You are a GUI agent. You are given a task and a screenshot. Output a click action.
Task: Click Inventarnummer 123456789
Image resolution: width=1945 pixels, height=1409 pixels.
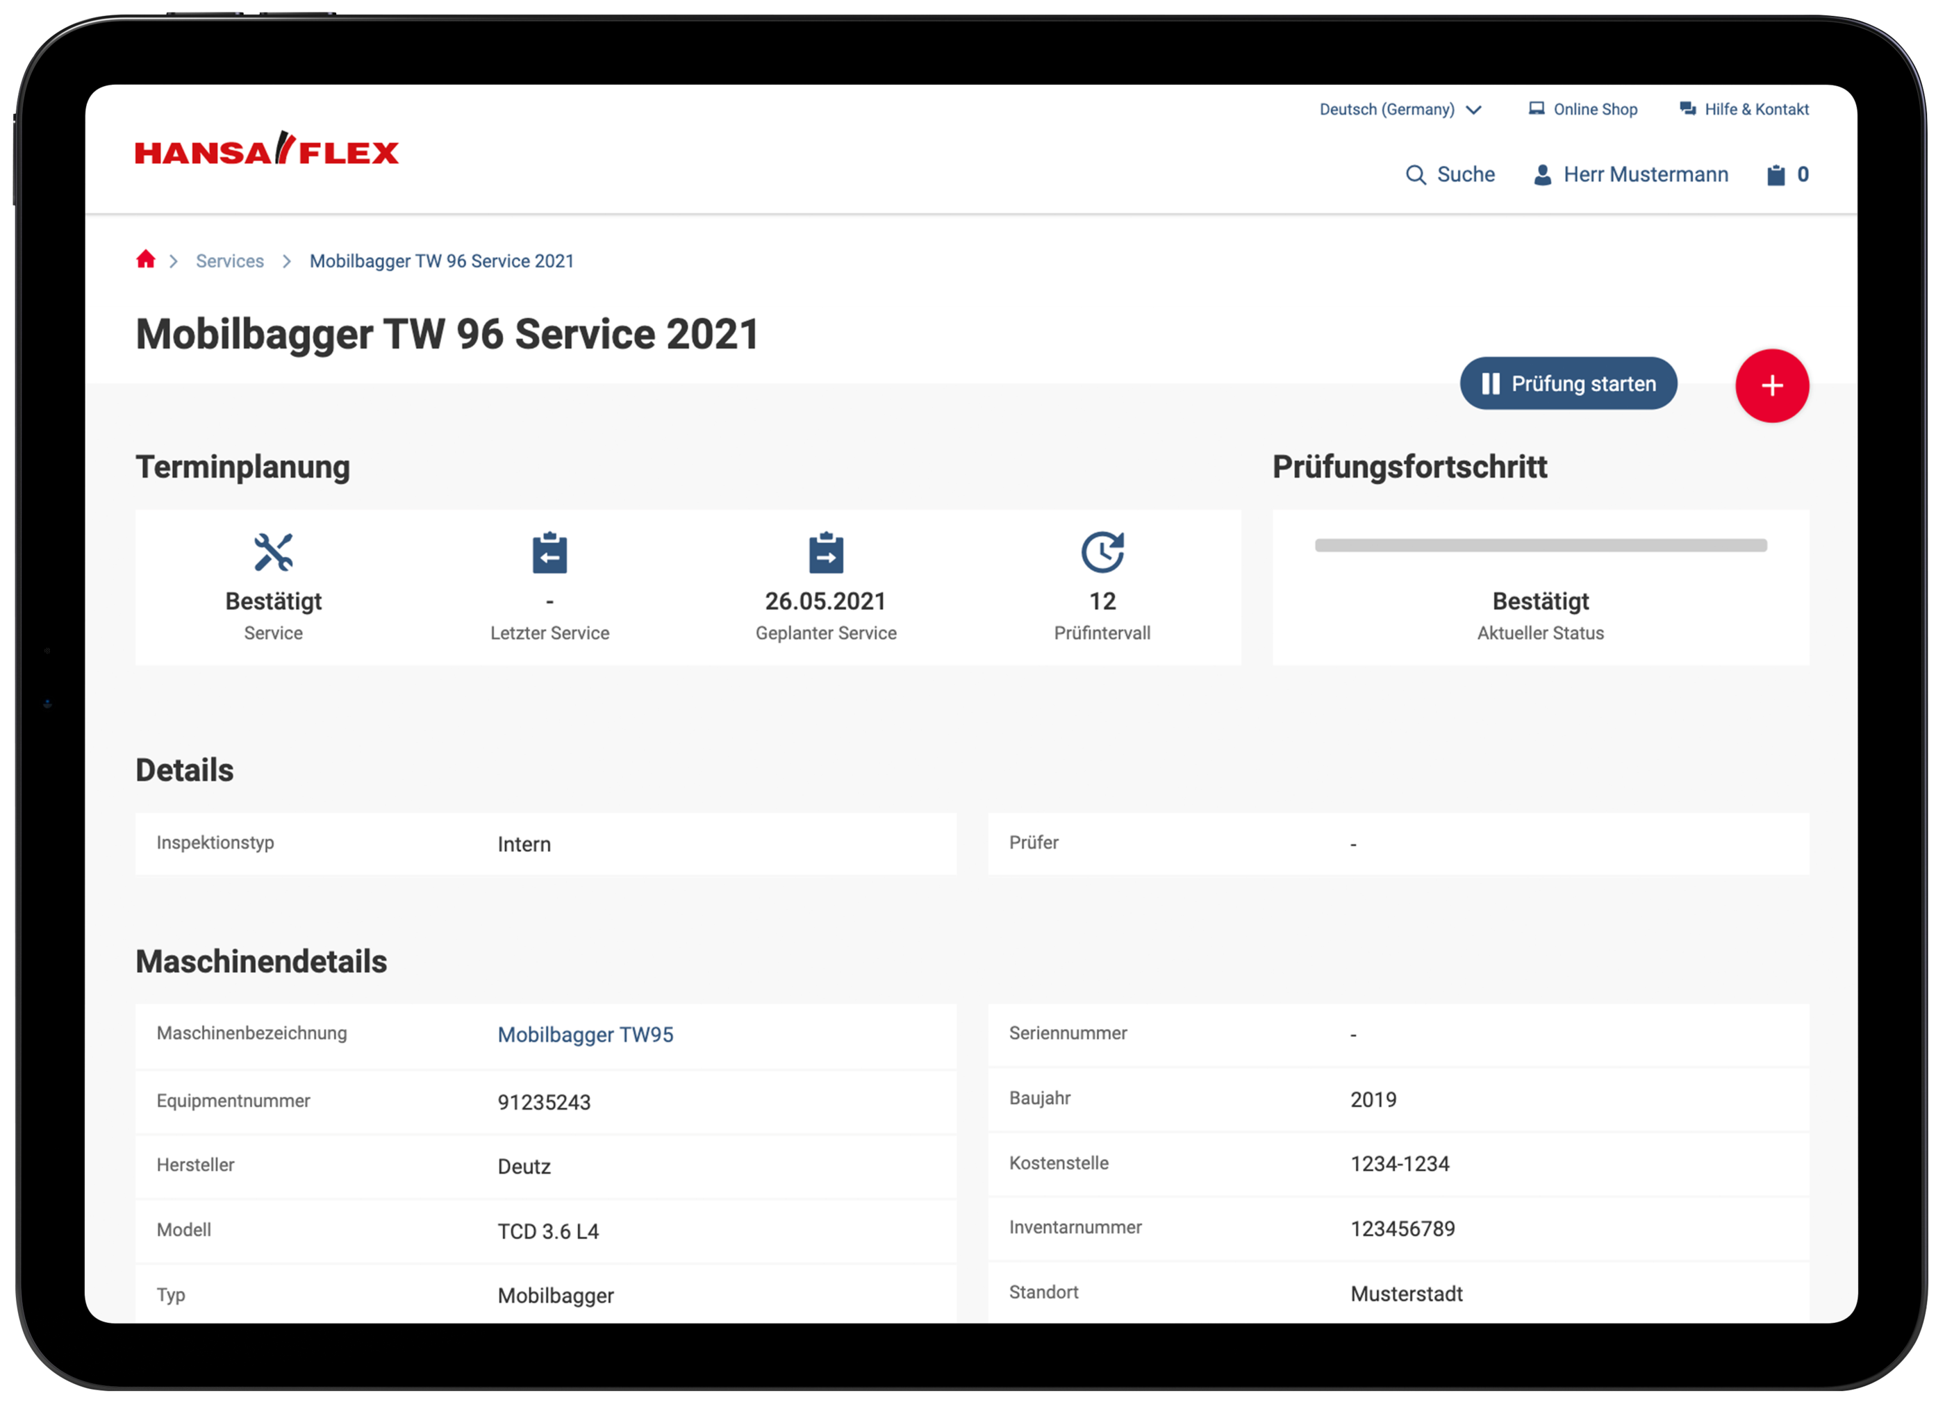tap(1402, 1230)
